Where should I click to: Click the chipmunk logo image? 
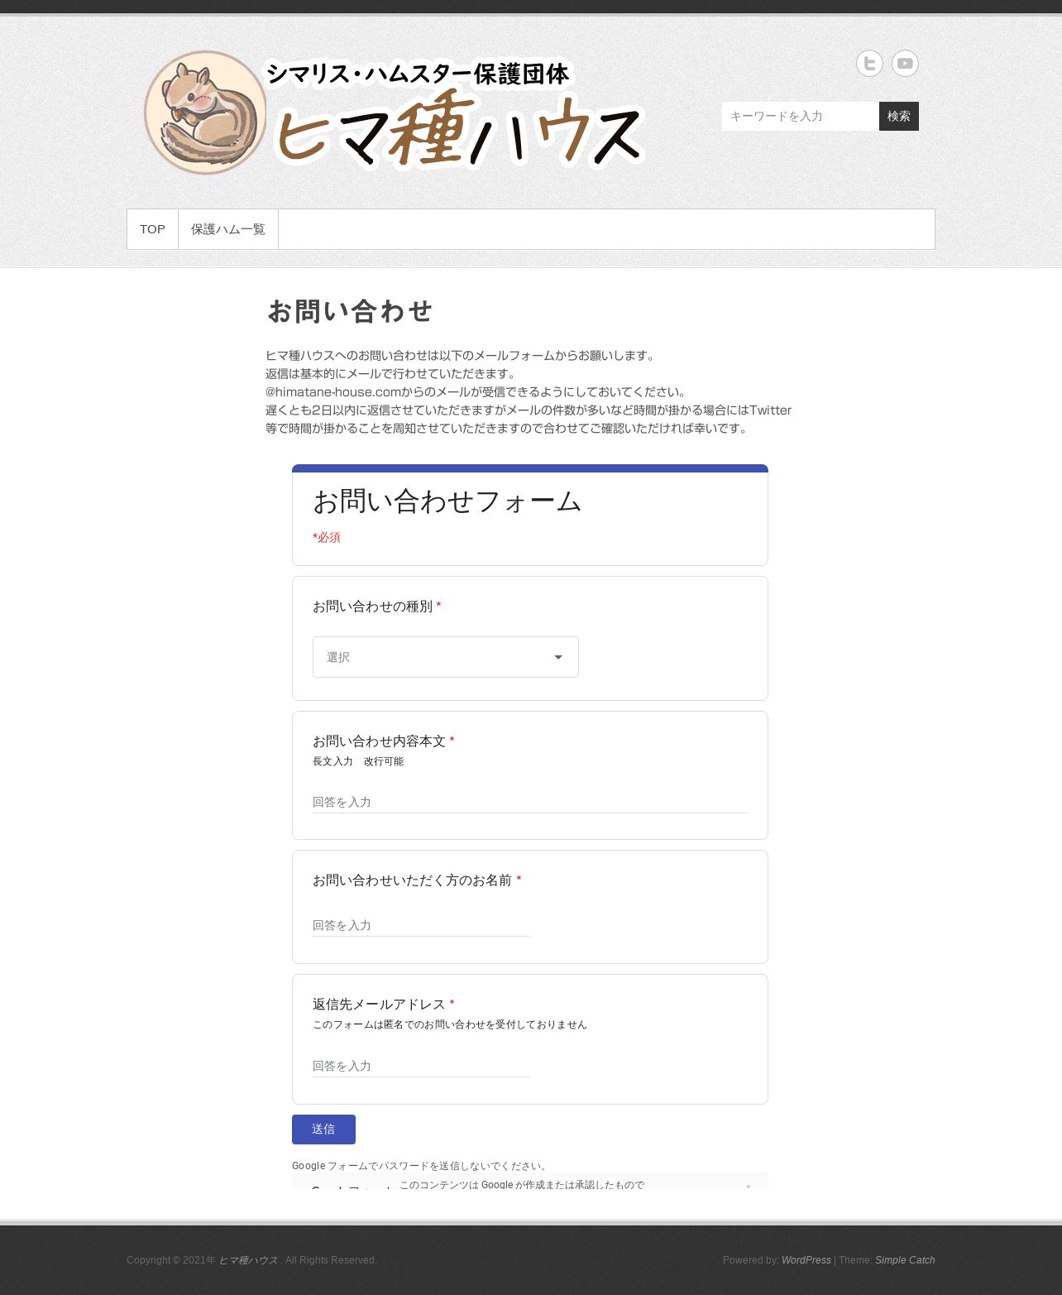(x=205, y=113)
